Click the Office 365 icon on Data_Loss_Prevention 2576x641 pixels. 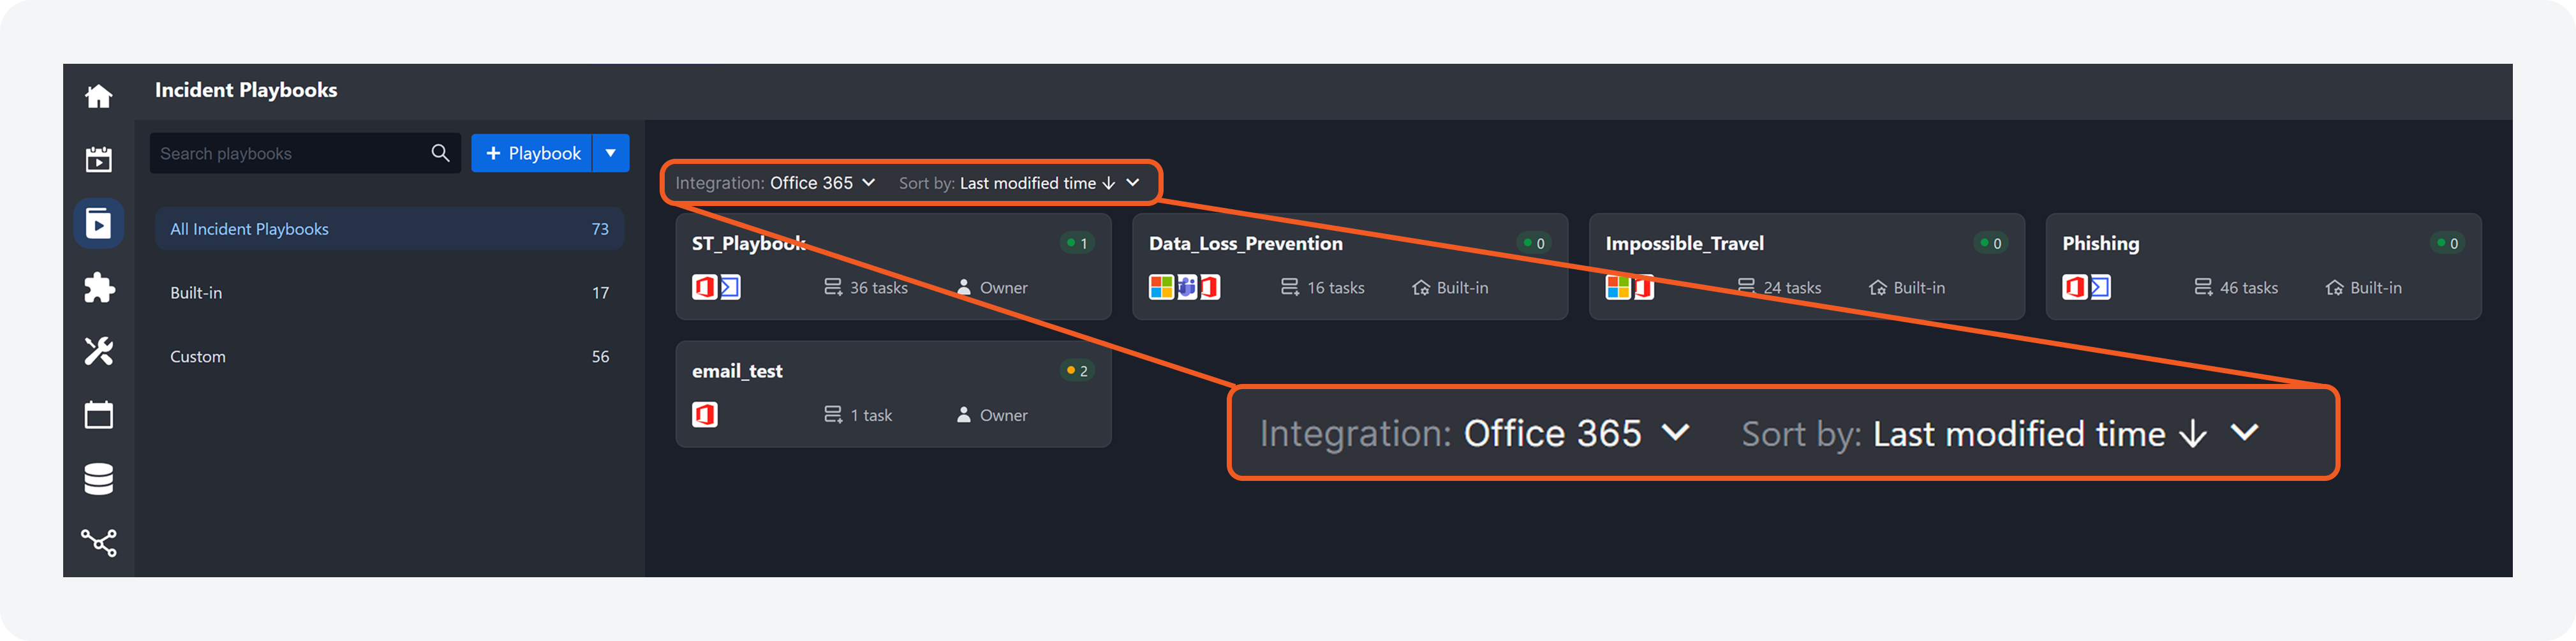1210,288
